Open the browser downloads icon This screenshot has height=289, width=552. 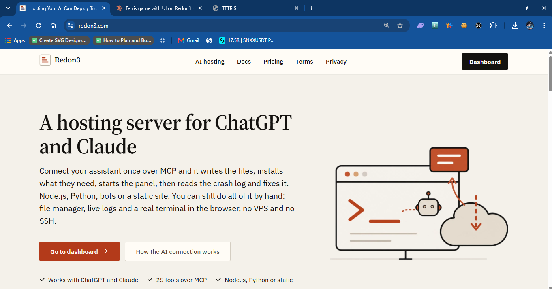(515, 25)
